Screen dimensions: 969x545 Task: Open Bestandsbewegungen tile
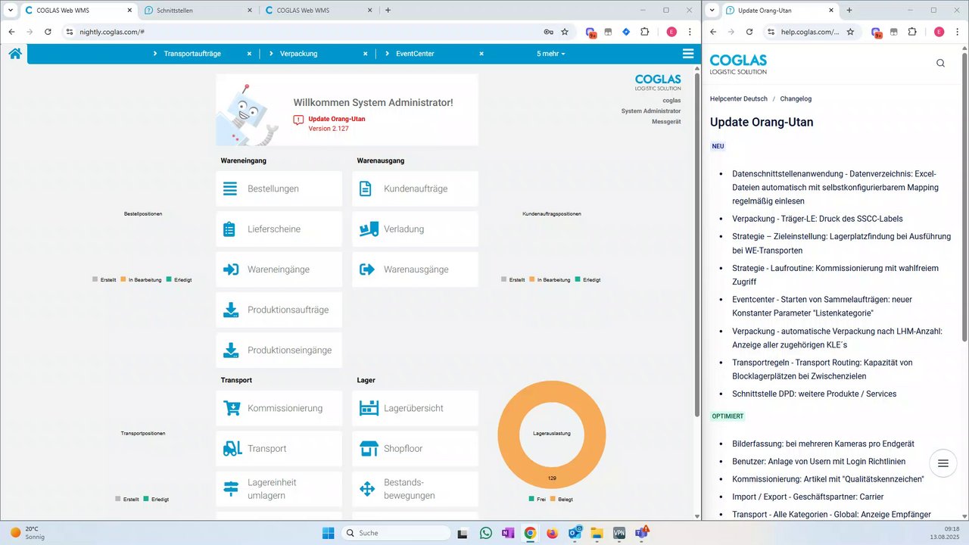tap(415, 489)
